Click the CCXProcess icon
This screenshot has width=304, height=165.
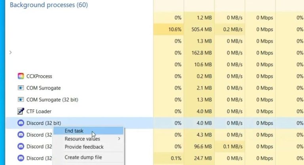tap(21, 76)
